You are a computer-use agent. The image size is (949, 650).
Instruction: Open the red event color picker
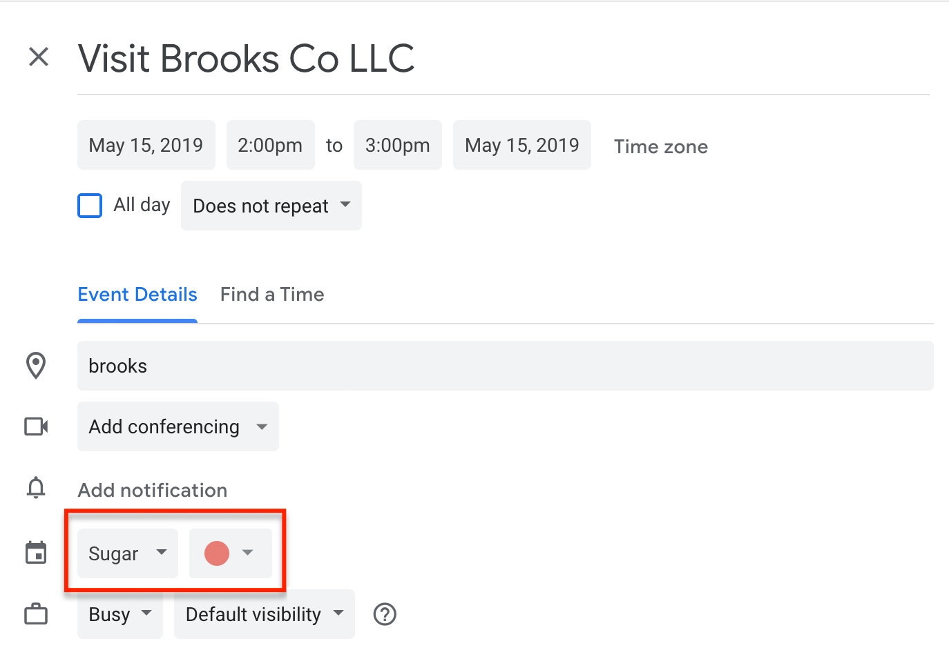click(230, 553)
